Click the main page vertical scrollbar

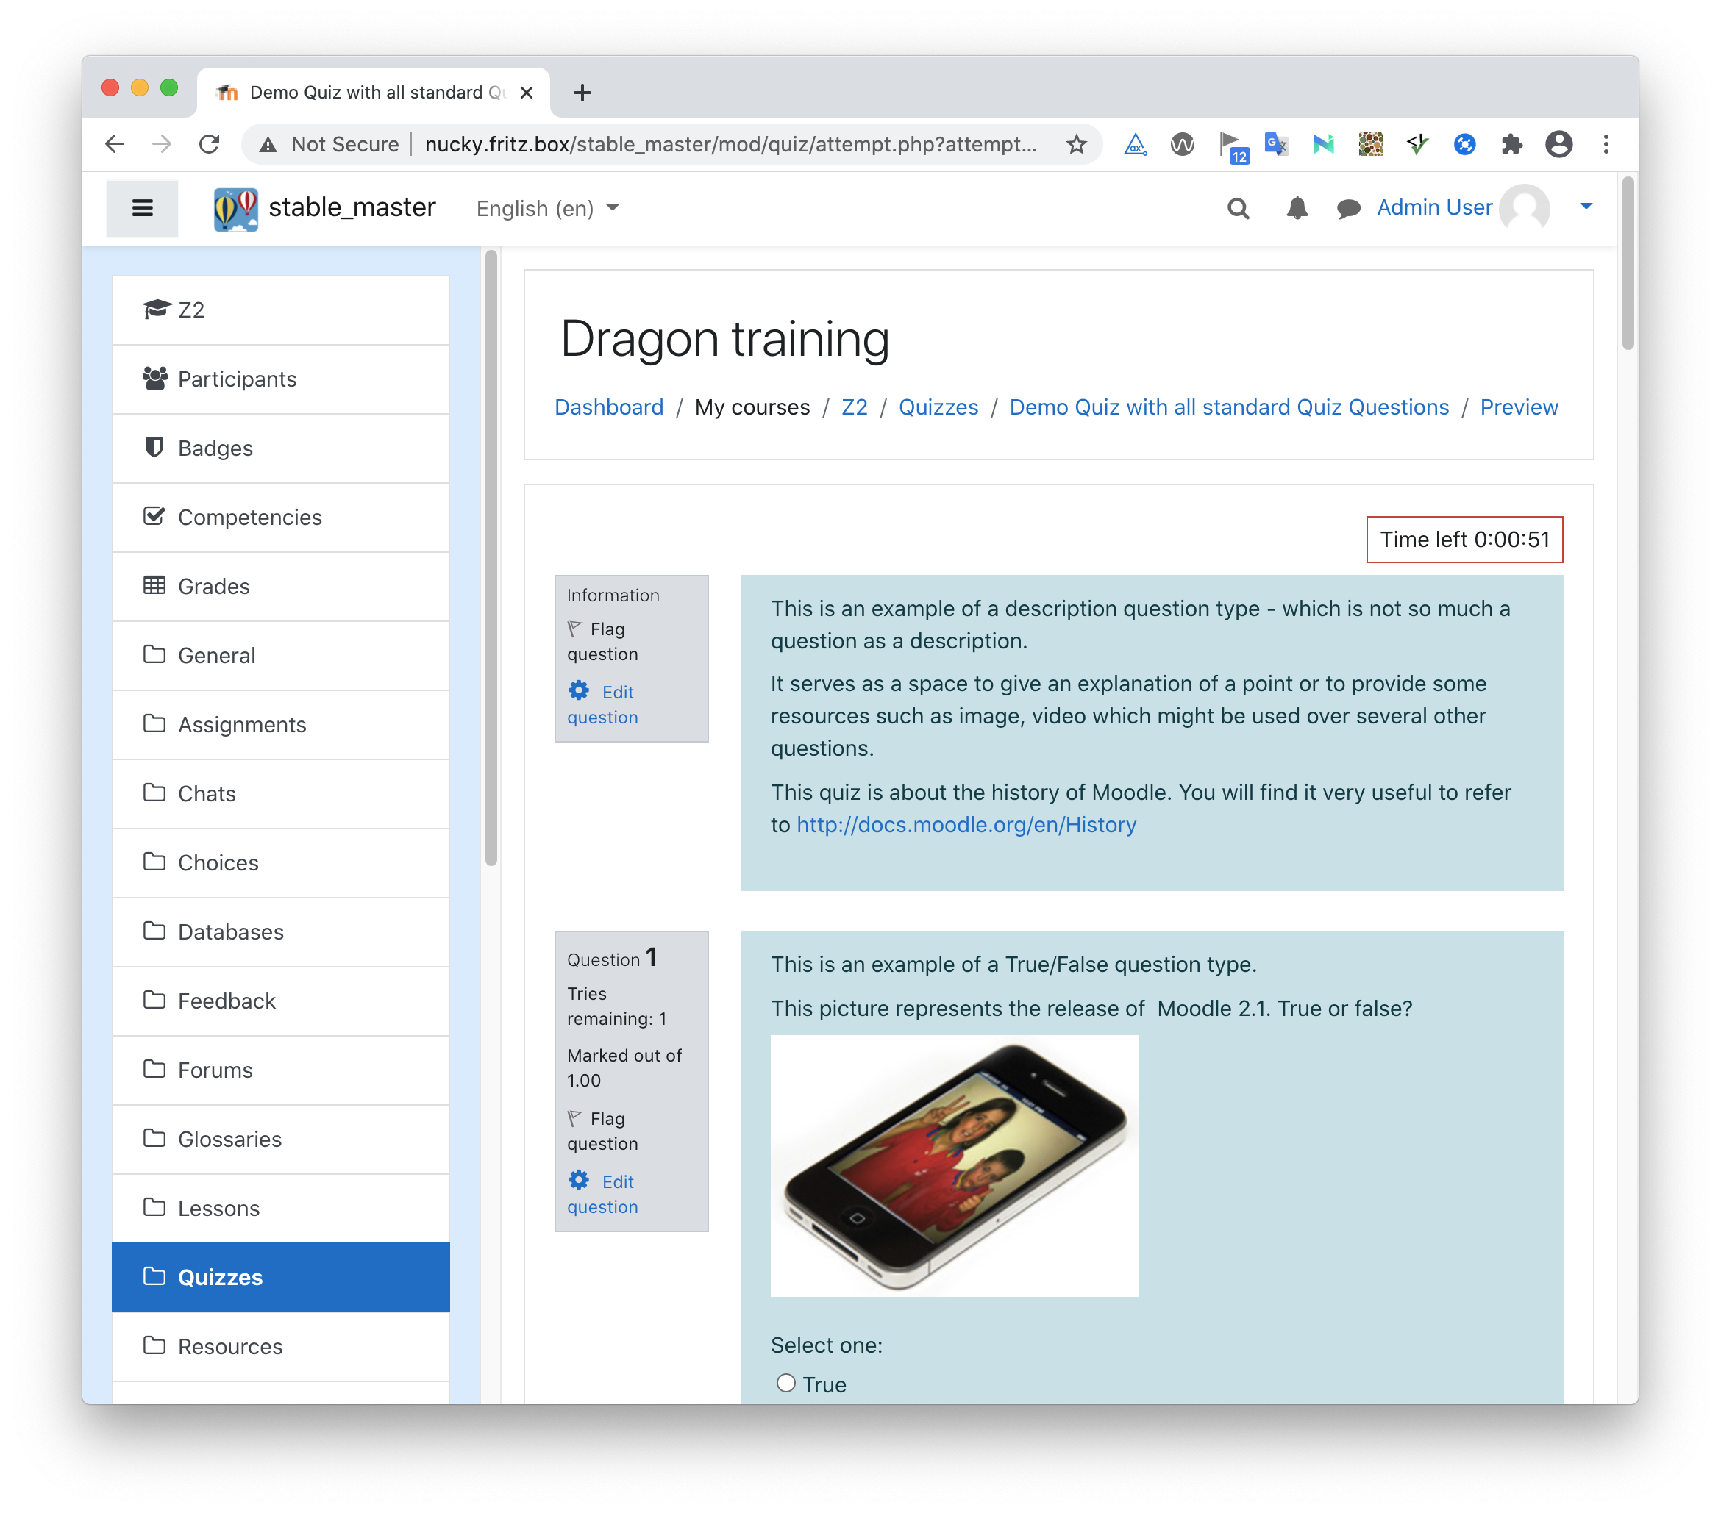[x=1627, y=262]
